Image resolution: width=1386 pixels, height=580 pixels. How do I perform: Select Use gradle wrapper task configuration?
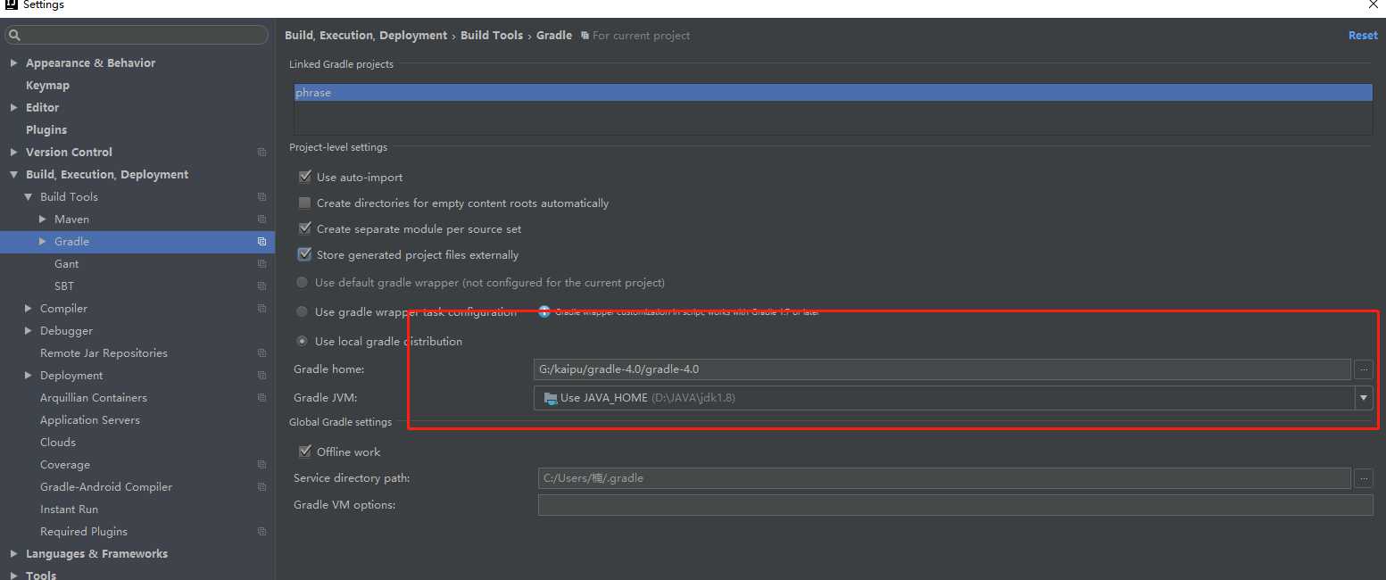(x=303, y=311)
